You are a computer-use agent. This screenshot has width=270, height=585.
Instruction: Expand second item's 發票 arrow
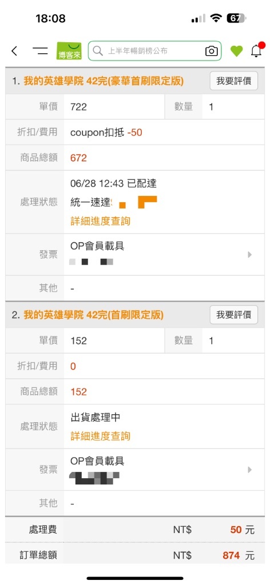(x=250, y=470)
